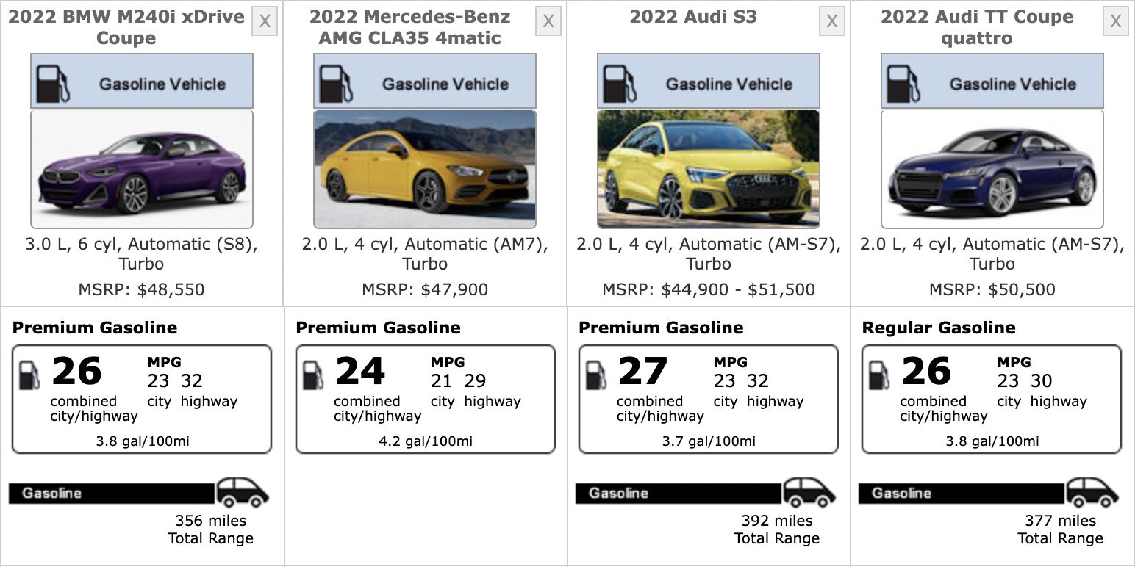Remove the Audi TT Coupe quattro column
The height and width of the screenshot is (567, 1135).
(1115, 21)
